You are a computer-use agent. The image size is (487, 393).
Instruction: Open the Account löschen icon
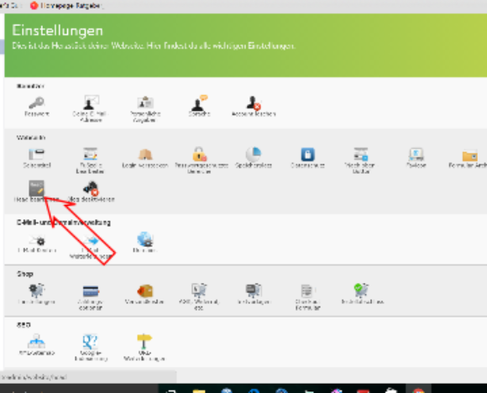coord(254,102)
